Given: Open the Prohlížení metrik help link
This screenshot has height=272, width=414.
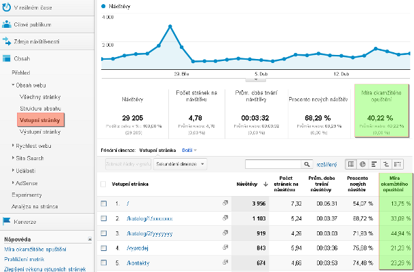Looking at the screenshot, I should [x=24, y=259].
